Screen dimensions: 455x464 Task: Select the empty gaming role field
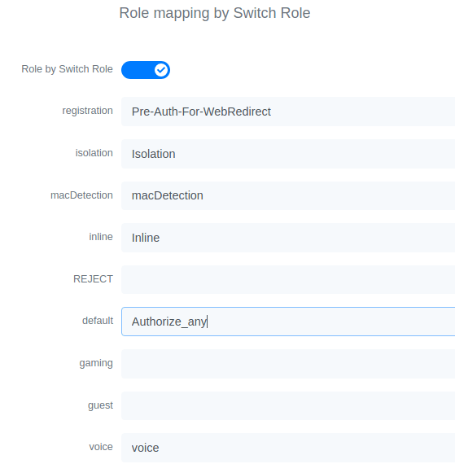[288, 364]
